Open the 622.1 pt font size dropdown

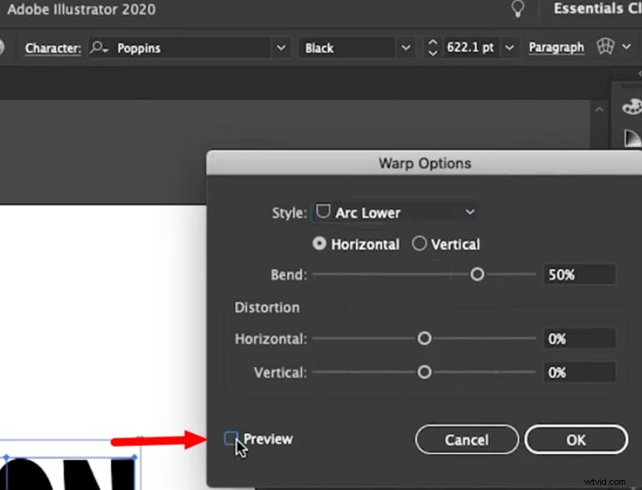510,48
